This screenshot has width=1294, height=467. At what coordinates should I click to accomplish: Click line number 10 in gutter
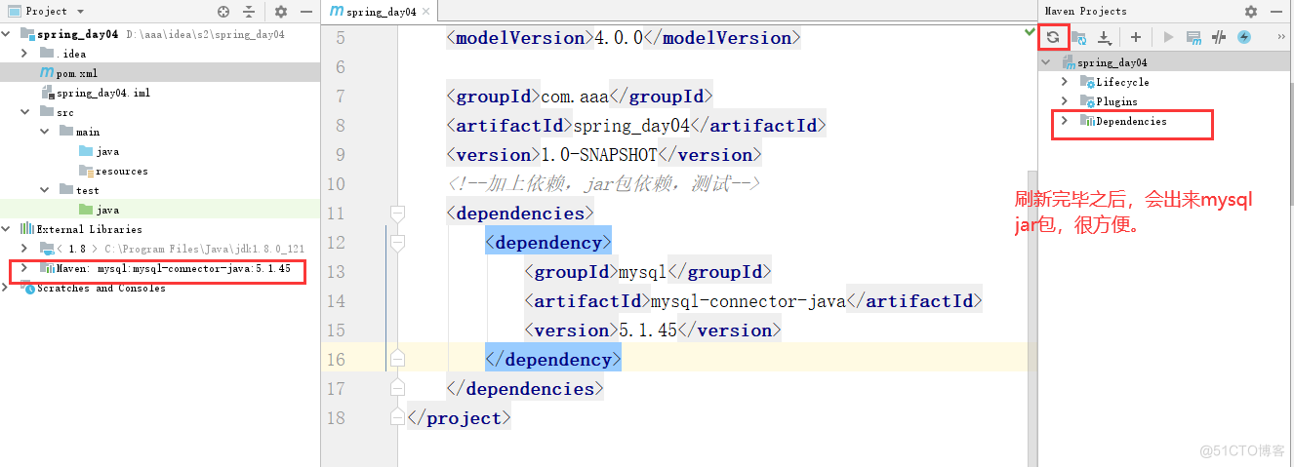coord(334,183)
